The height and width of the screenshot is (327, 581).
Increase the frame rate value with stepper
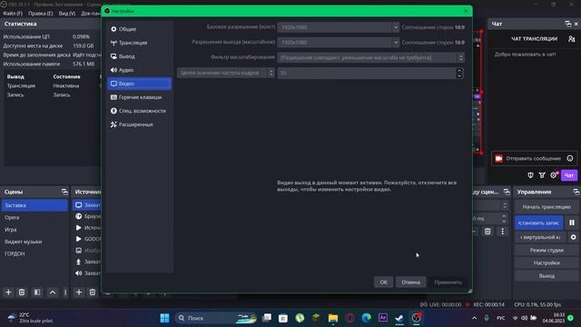click(459, 70)
